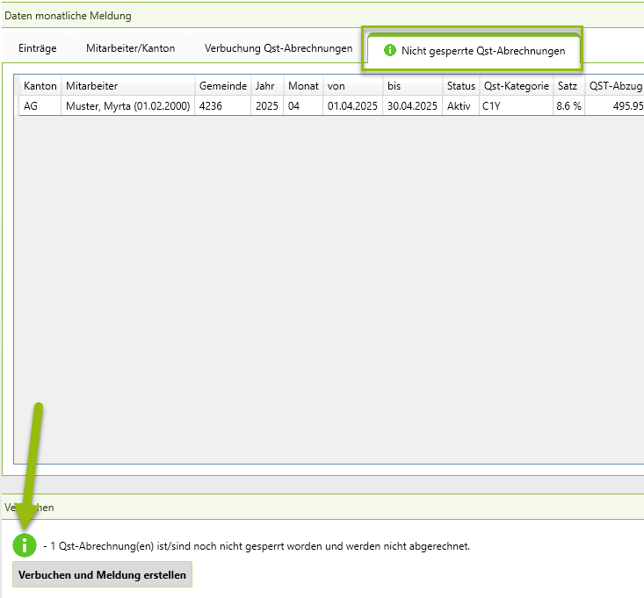Image resolution: width=644 pixels, height=598 pixels.
Task: Click Qst-Kategorie column header
Action: [516, 86]
